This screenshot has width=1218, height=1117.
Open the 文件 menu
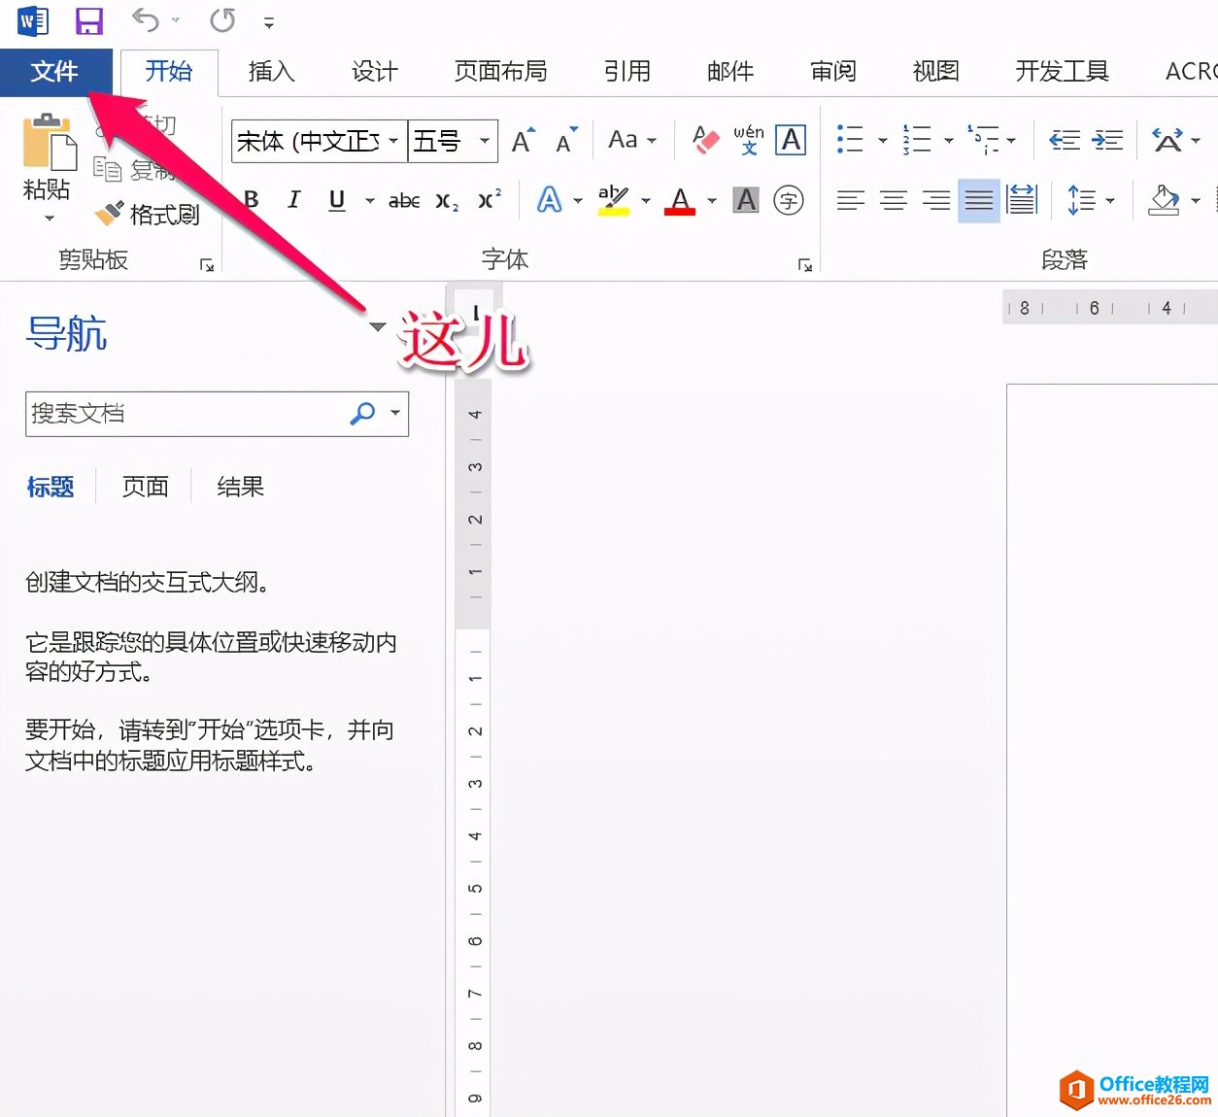pyautogui.click(x=55, y=71)
